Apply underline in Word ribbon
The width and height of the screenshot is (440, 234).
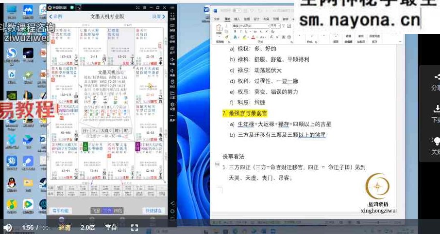pos(246,32)
